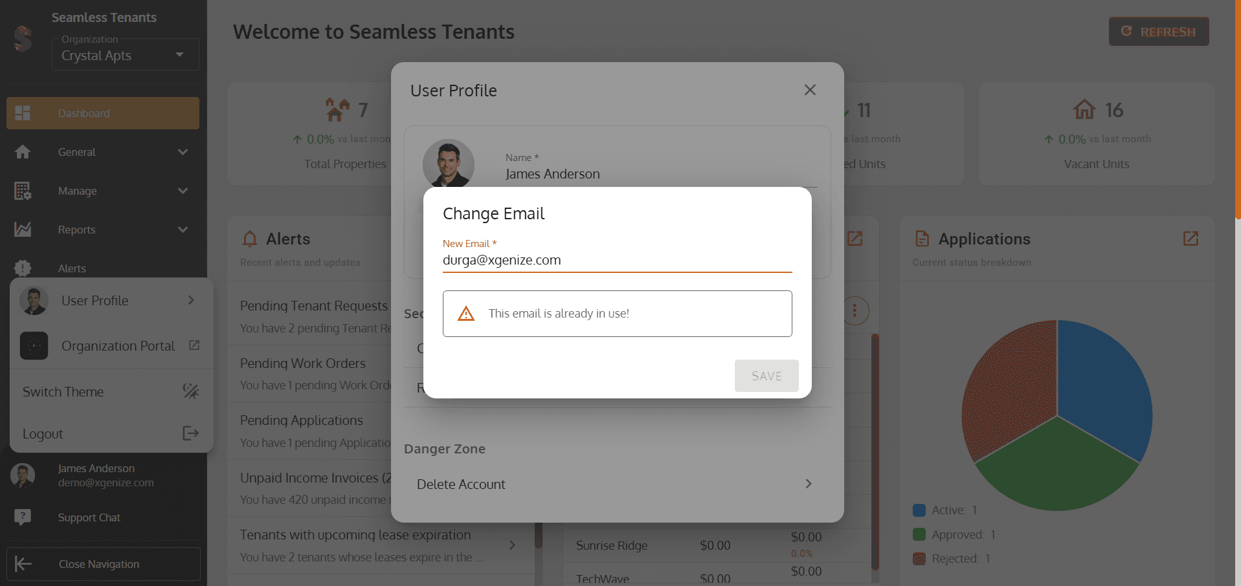Viewport: 1241px width, 586px height.
Task: Click the blue Active legend swatch
Action: click(919, 510)
